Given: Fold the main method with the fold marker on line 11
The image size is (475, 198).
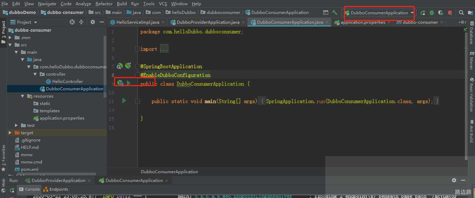Looking at the screenshot, I should (137, 101).
